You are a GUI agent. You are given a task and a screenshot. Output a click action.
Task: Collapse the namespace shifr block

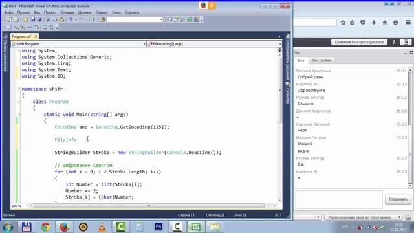(x=19, y=89)
